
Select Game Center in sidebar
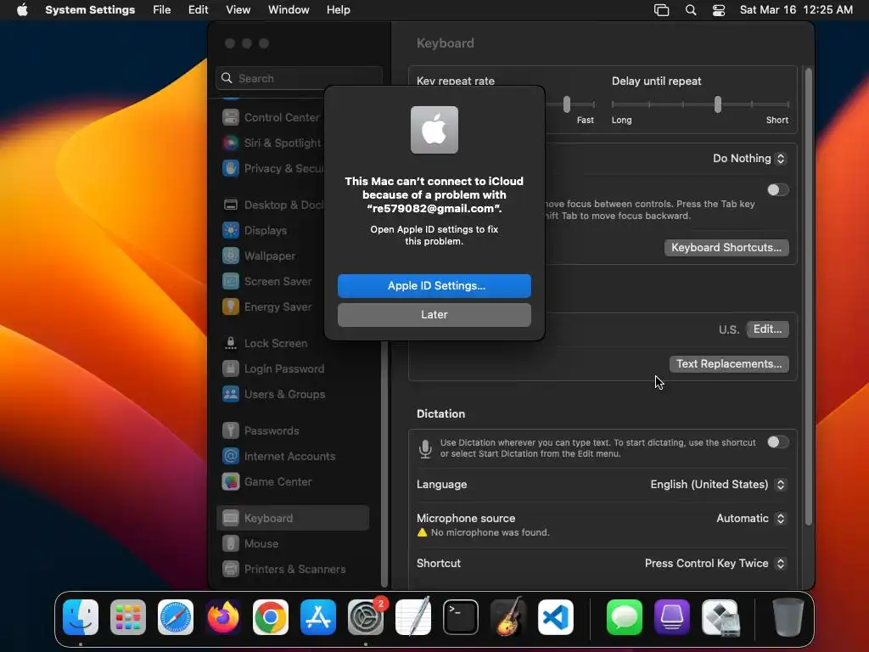click(293, 482)
